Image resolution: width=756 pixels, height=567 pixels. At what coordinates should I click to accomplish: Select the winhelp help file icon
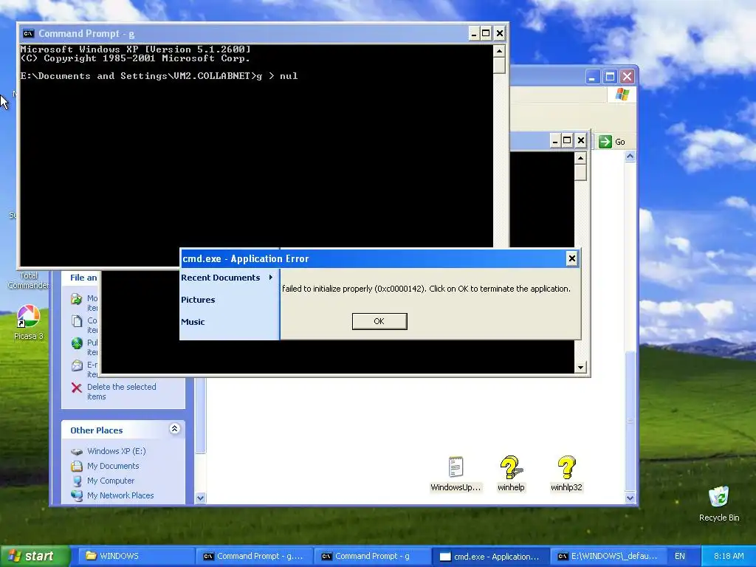pyautogui.click(x=511, y=473)
